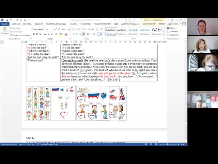Toggle italic (К) formatting

tap(37, 34)
